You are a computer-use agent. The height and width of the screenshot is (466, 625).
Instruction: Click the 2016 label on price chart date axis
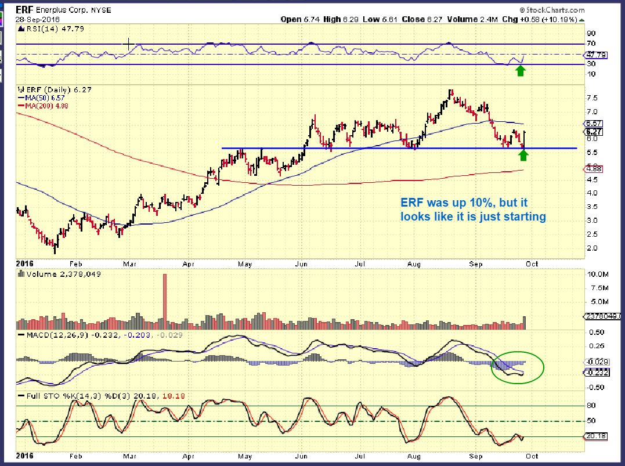[x=25, y=264]
